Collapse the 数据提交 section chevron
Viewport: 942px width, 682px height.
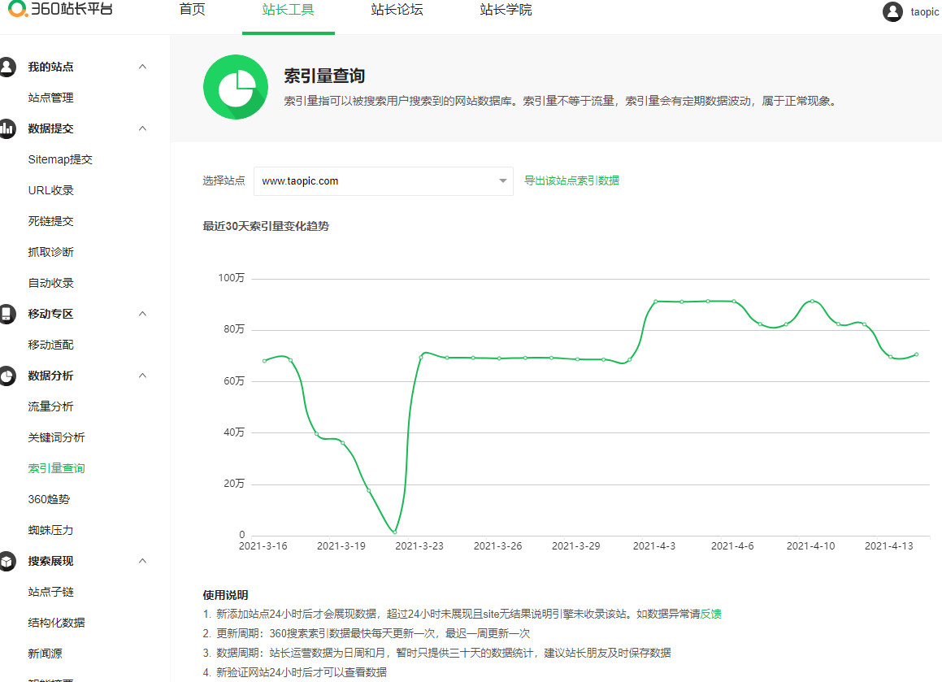click(142, 128)
